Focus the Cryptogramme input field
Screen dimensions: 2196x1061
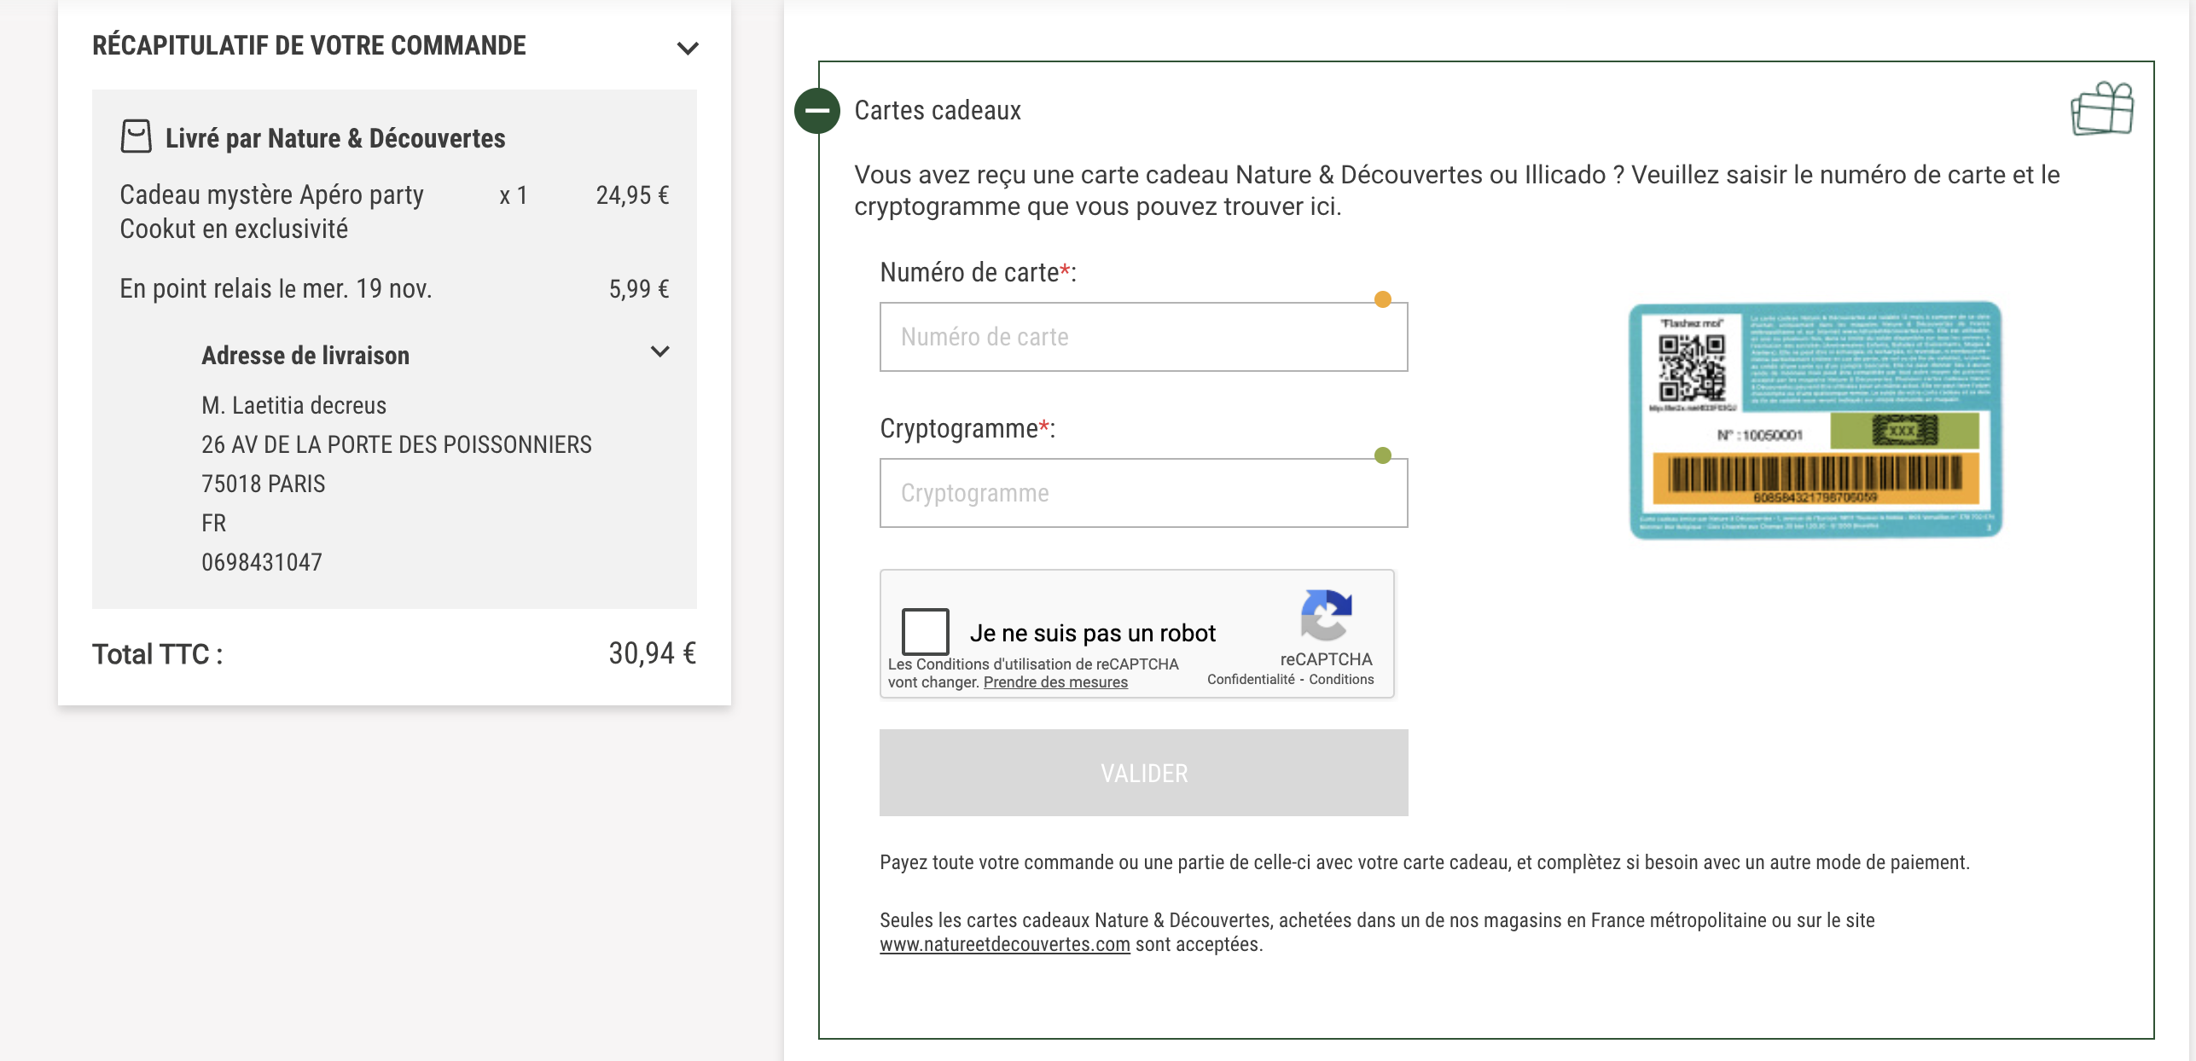tap(1144, 493)
